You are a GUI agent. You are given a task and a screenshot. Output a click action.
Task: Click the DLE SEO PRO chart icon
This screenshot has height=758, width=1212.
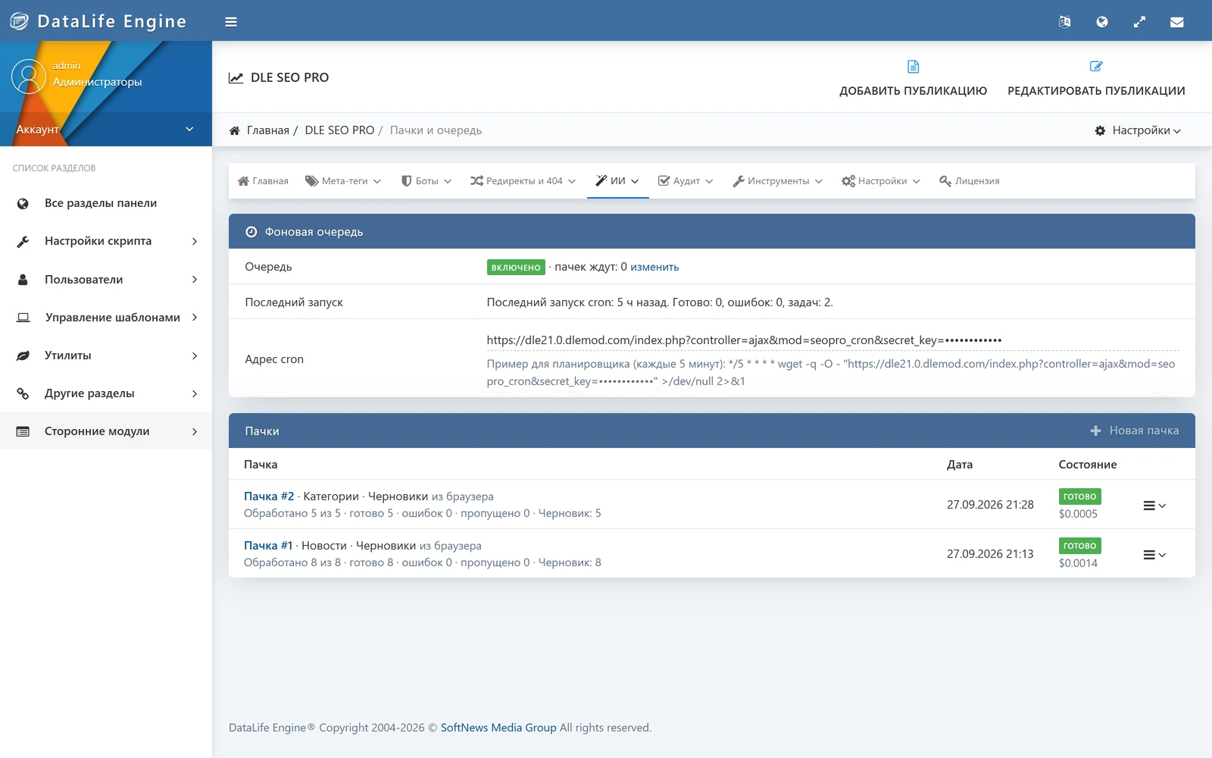(x=236, y=77)
